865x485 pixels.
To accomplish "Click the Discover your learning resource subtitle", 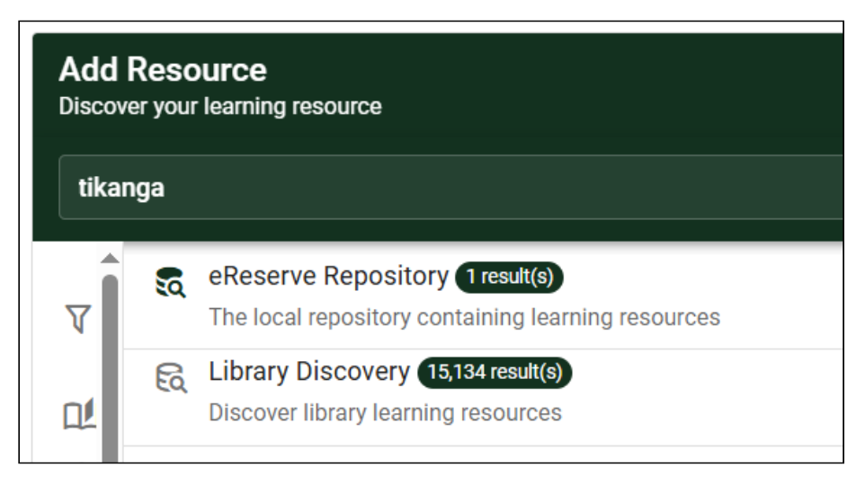I will pos(220,106).
